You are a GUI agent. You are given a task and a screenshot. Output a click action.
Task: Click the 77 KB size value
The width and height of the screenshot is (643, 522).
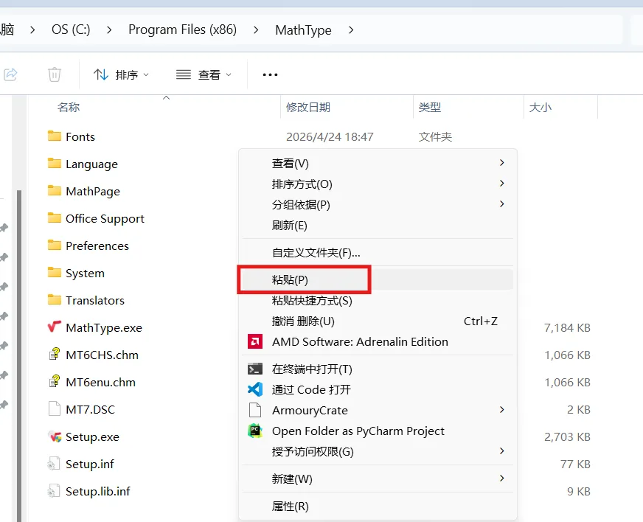coord(575,464)
